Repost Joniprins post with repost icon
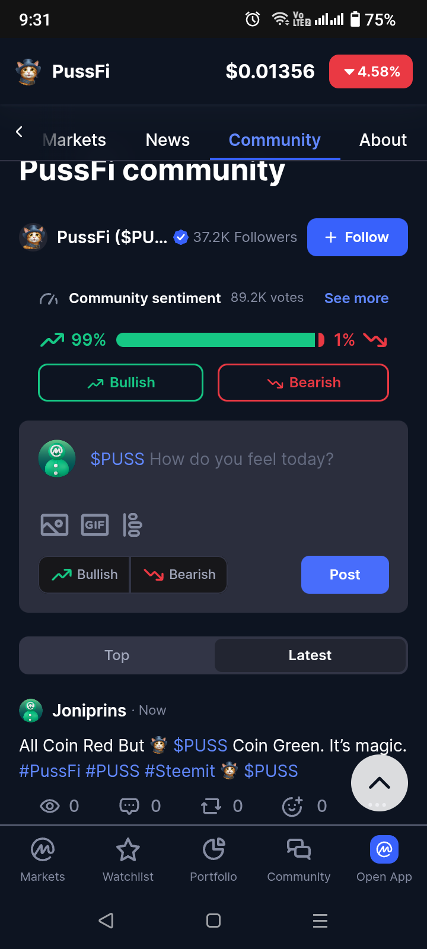 (211, 806)
